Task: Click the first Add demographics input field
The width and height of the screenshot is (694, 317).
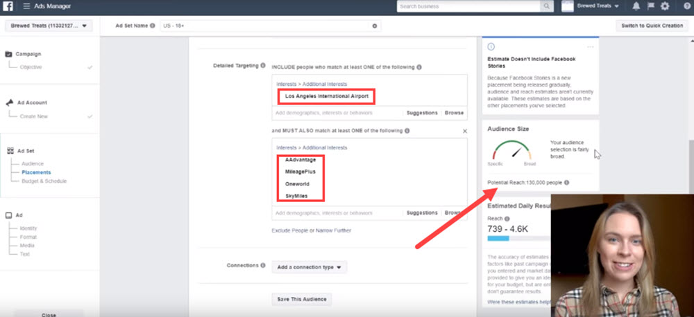Action: point(337,113)
